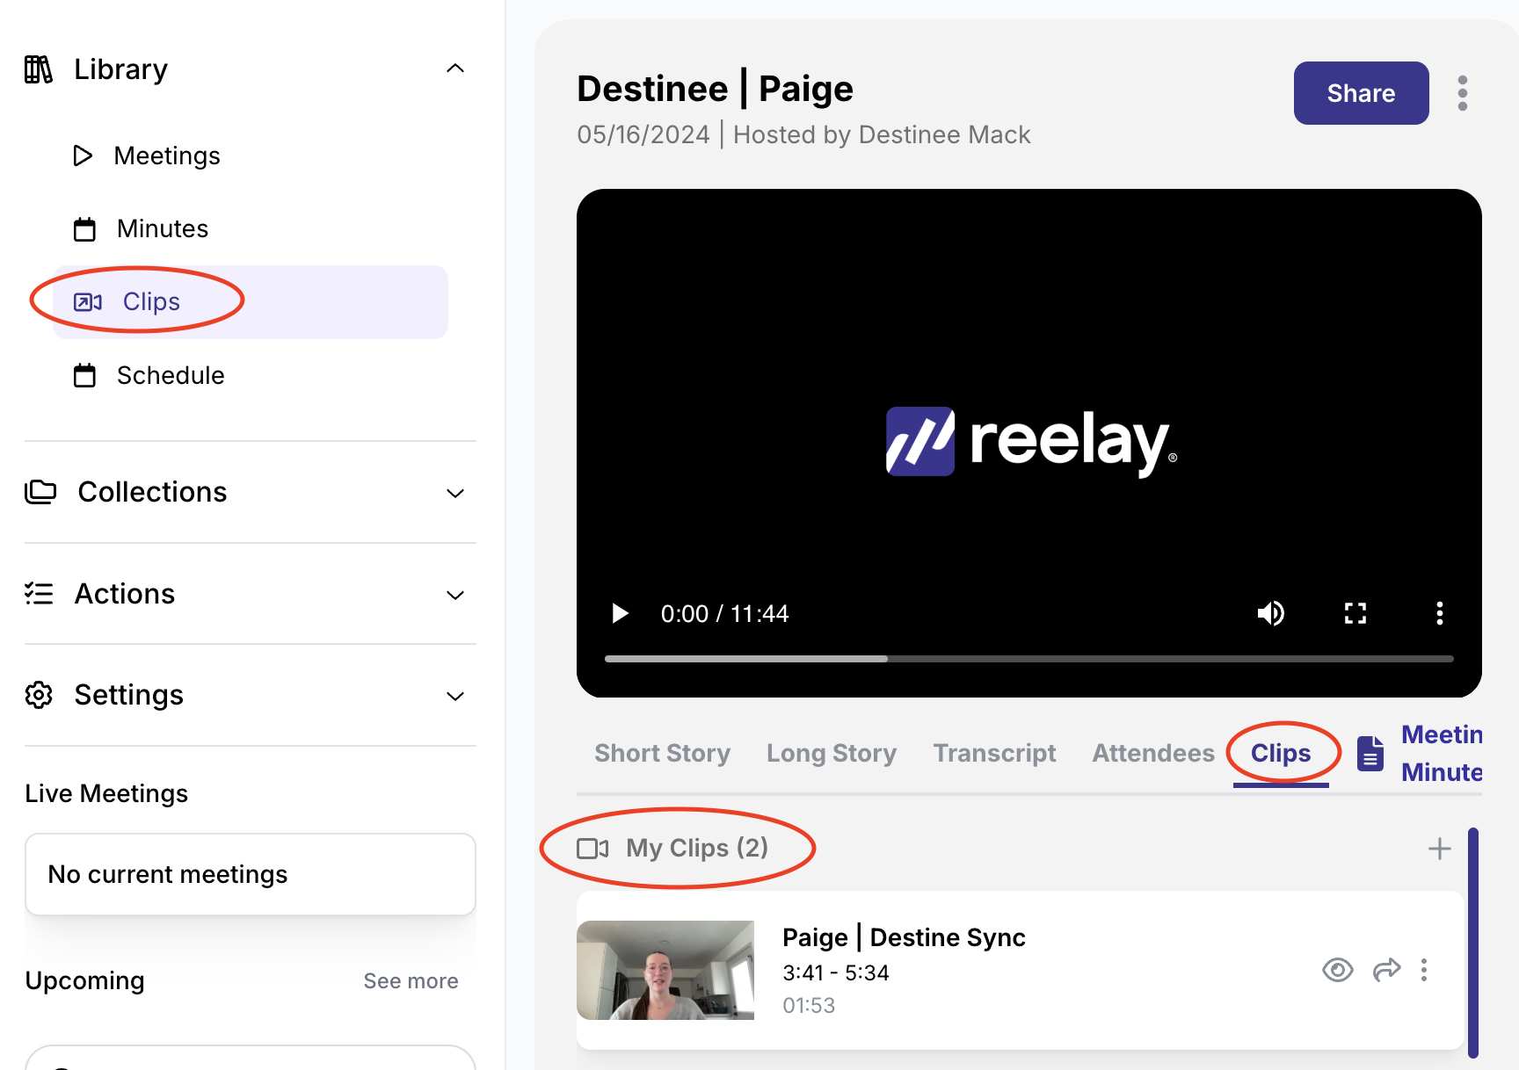The image size is (1519, 1070).
Task: Enter fullscreen on the video player
Action: point(1355,613)
